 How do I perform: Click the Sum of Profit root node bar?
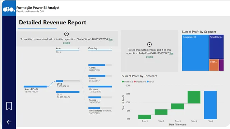point(35,87)
